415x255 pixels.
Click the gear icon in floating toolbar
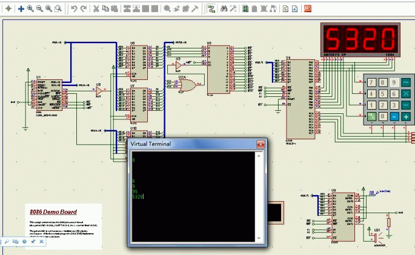click(x=24, y=242)
